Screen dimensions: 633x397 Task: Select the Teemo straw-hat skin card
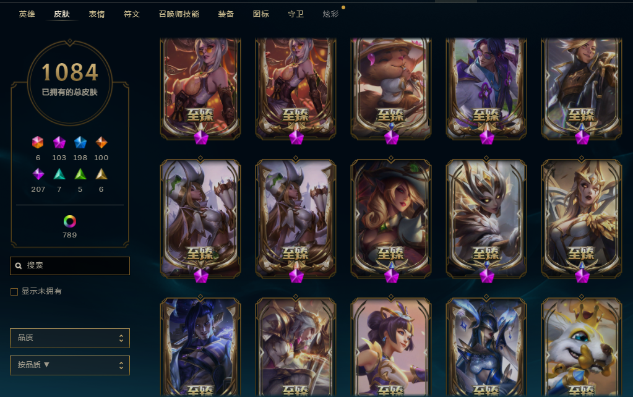pos(391,89)
